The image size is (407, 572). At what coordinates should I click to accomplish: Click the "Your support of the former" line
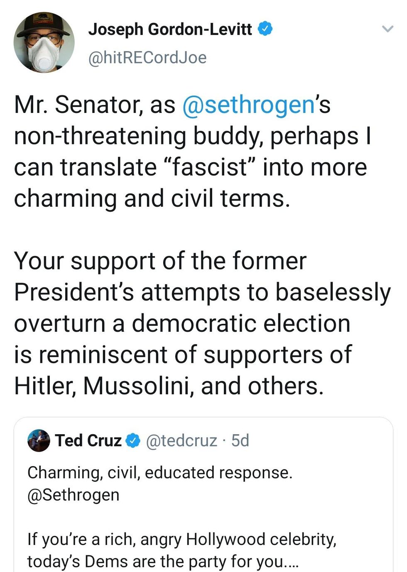[x=160, y=261]
